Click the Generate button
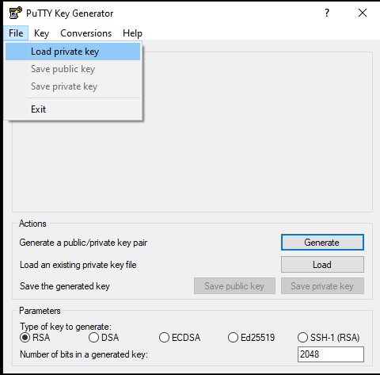Viewport: 380px width, 375px height. point(322,242)
